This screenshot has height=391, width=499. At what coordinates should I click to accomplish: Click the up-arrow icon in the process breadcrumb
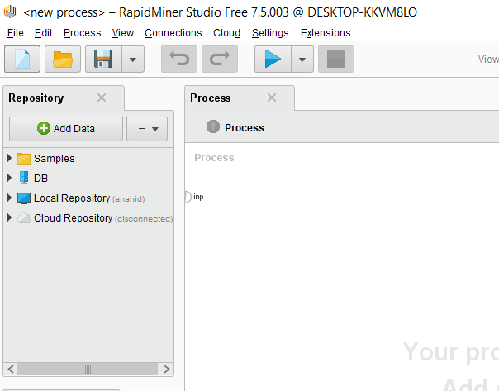click(213, 126)
